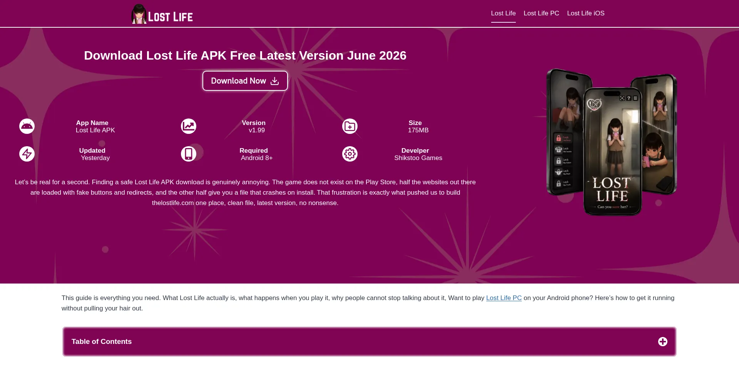Viewport: 739px width, 382px height.
Task: Click the chart icon beside Version
Action: [189, 126]
